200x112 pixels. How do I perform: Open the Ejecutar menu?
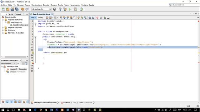(46, 5)
